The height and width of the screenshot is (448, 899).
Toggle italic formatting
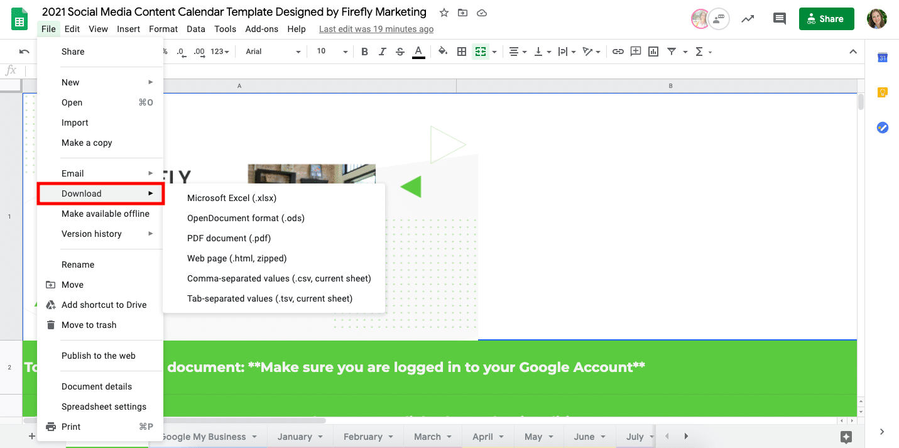382,52
